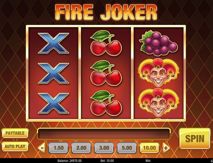Select the 1.50 bet amount
Screen dimensions: 213x163
pyautogui.click(x=59, y=148)
